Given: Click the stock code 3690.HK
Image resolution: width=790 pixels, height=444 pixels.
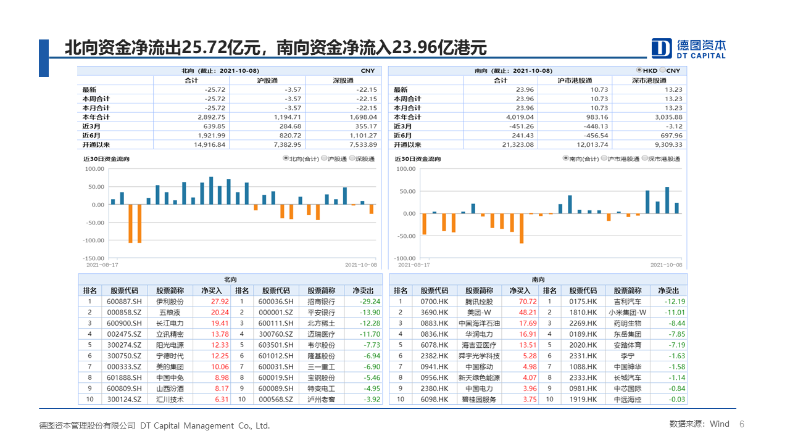Looking at the screenshot, I should point(434,313).
